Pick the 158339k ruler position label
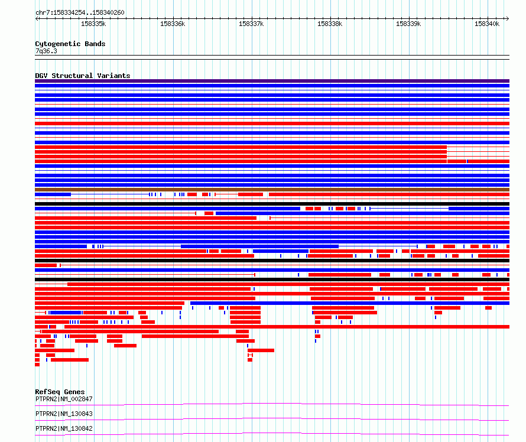 click(408, 24)
